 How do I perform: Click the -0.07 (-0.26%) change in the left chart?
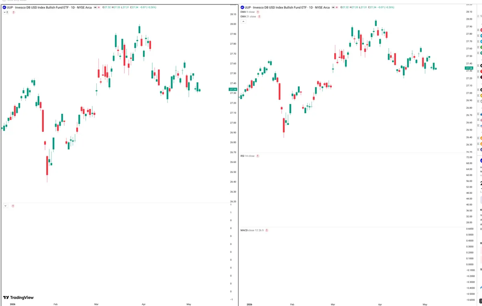click(148, 7)
